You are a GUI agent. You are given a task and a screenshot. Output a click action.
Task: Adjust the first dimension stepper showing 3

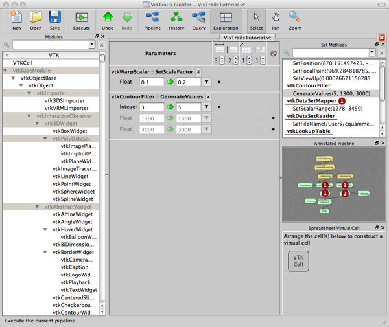(222, 60)
